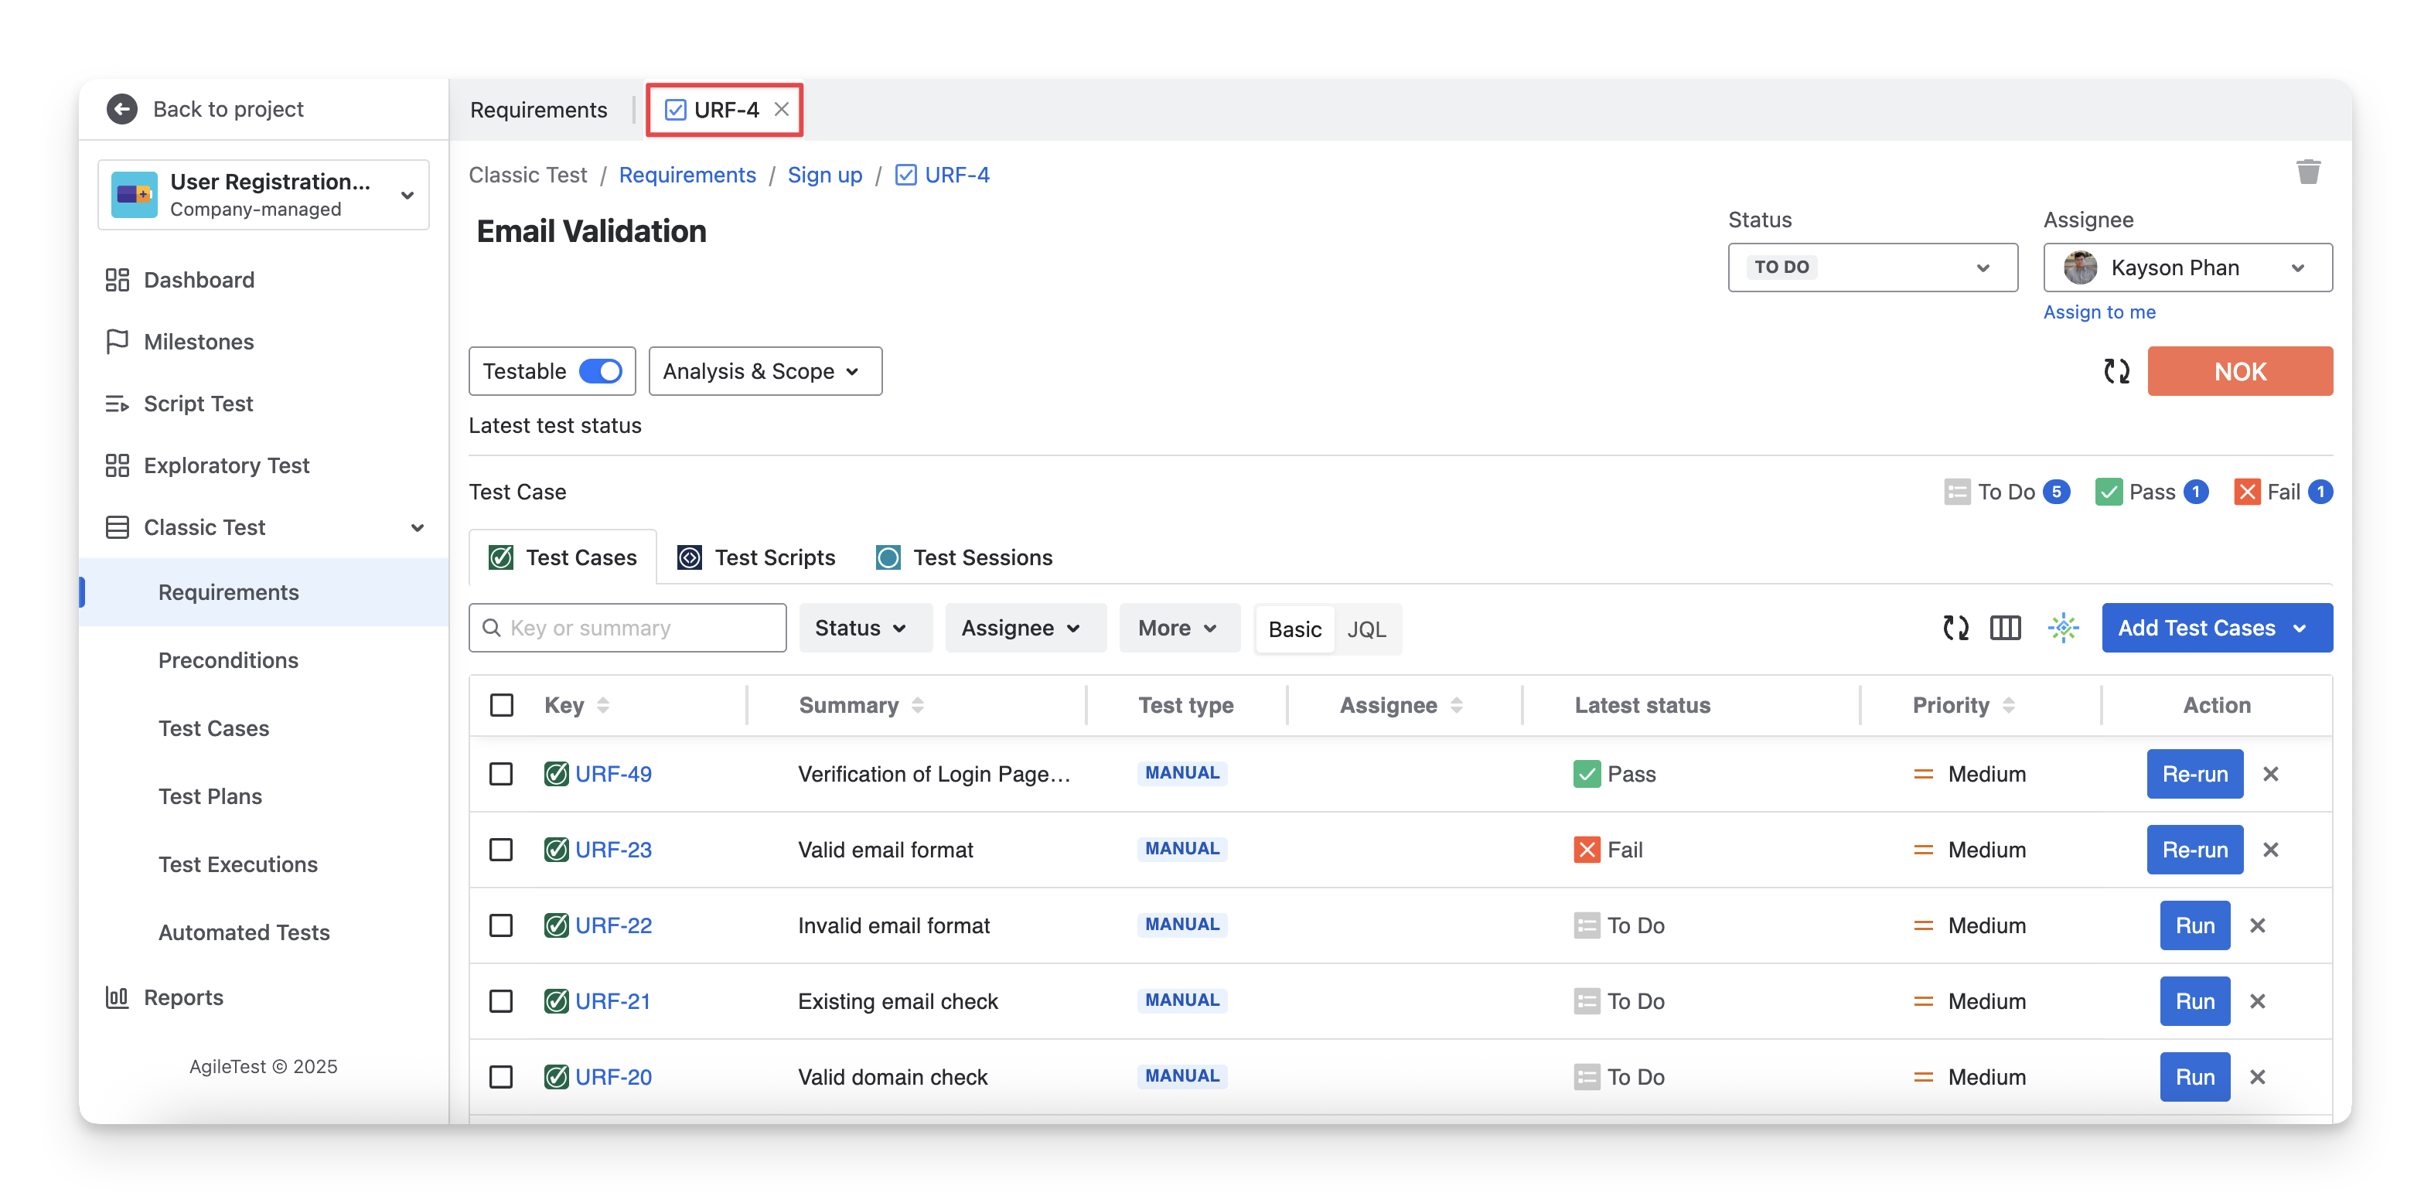Toggle the Testable switch
This screenshot has height=1203, width=2431.
(600, 371)
